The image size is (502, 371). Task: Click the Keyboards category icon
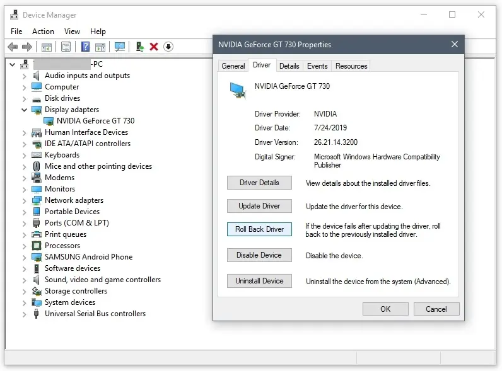click(x=37, y=155)
